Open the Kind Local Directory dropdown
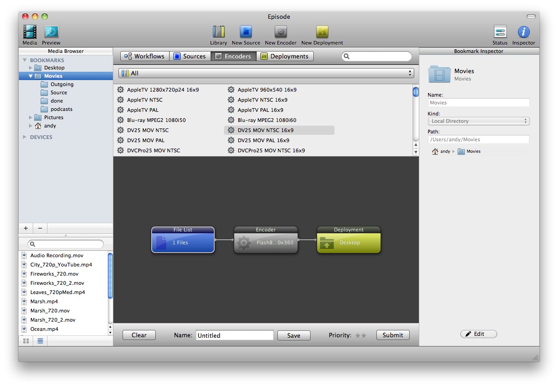Screen dimensions: 558x387 478,121
